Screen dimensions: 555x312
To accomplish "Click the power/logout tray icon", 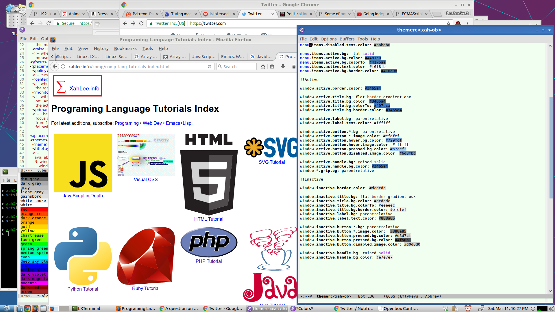I will pos(533,309).
